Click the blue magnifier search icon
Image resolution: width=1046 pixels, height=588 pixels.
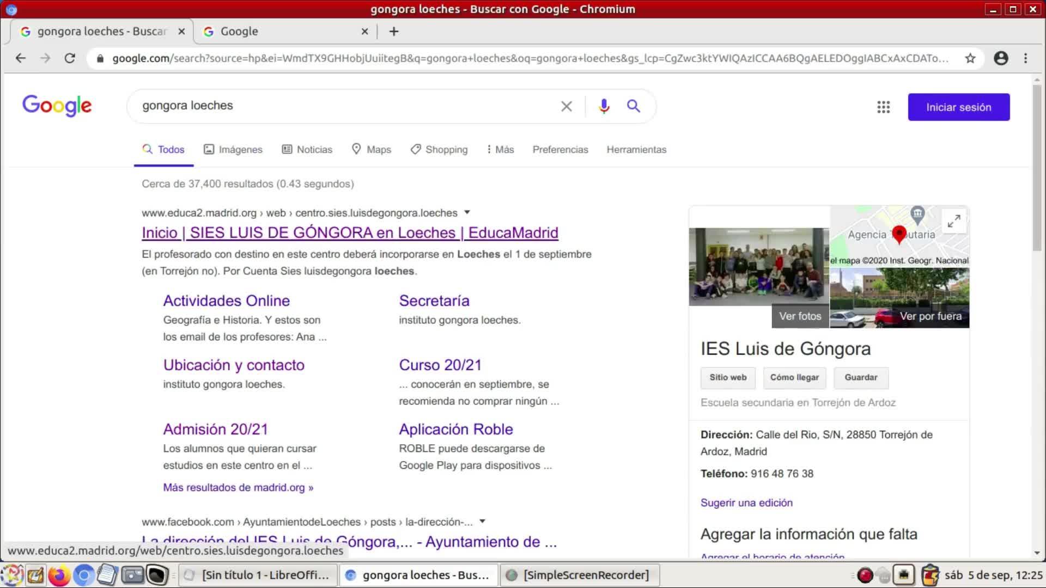pos(633,106)
